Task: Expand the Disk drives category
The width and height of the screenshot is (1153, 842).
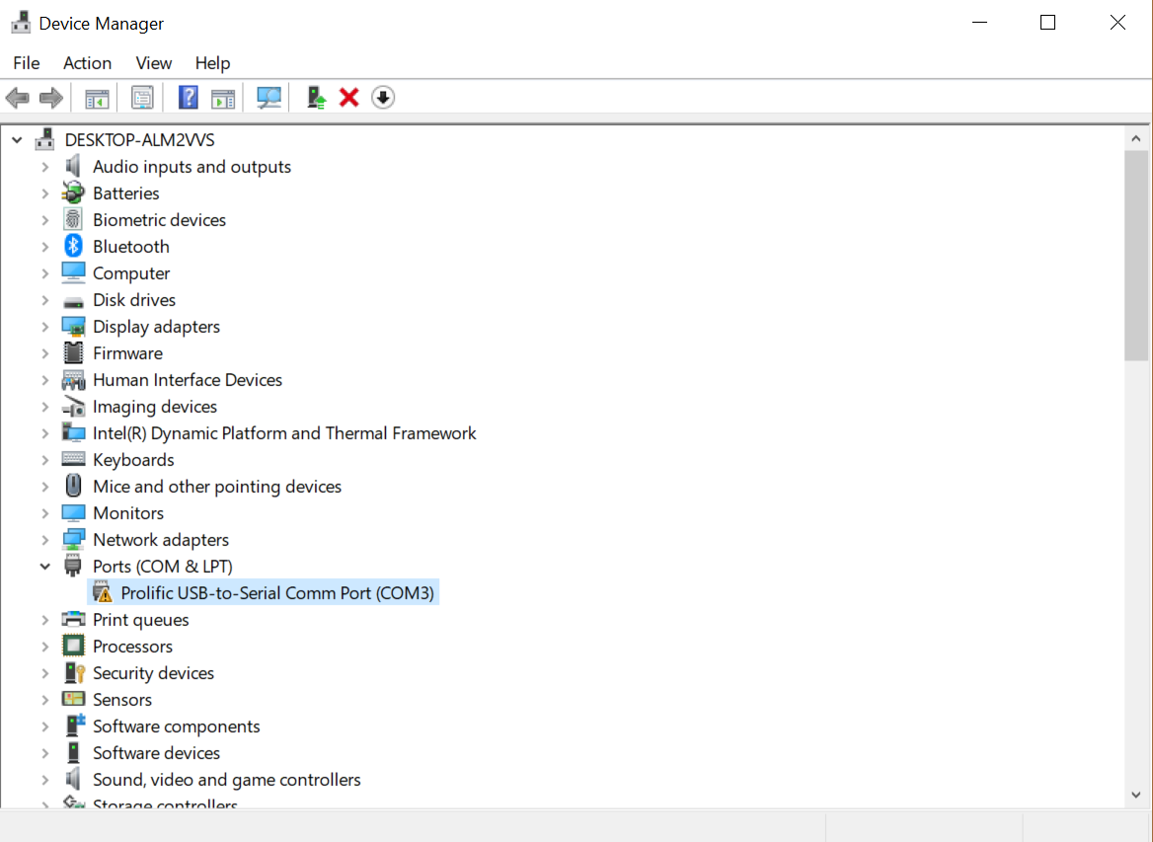Action: (45, 300)
